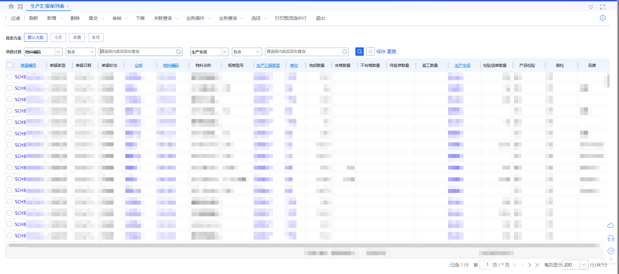
Task: Open the app grid menu icon
Action: coord(20,6)
